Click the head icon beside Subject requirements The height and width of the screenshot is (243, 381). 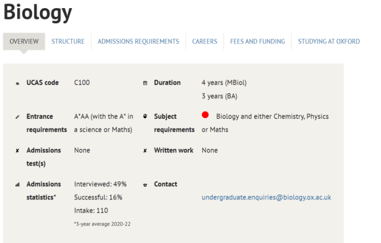[145, 116]
